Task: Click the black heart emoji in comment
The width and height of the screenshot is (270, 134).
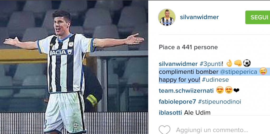Action: (x=237, y=90)
